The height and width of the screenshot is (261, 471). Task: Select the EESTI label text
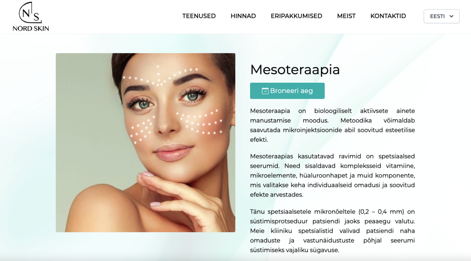click(x=437, y=16)
